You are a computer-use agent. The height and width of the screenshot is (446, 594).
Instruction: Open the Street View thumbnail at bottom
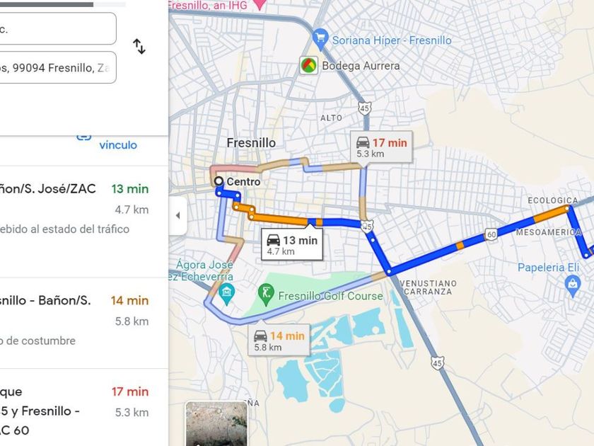click(x=216, y=423)
